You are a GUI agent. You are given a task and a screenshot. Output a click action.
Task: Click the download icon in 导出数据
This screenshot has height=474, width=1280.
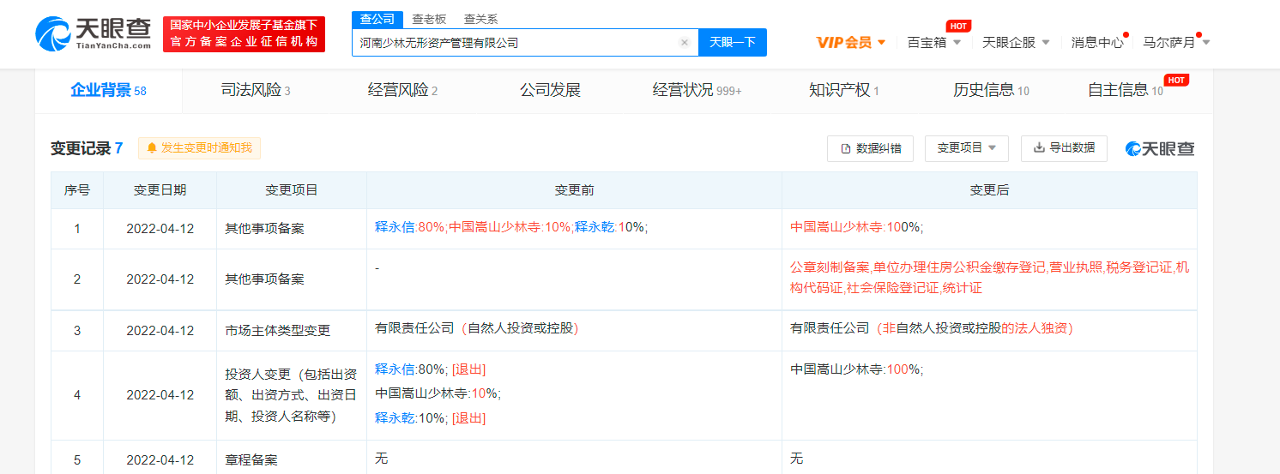click(x=1039, y=147)
